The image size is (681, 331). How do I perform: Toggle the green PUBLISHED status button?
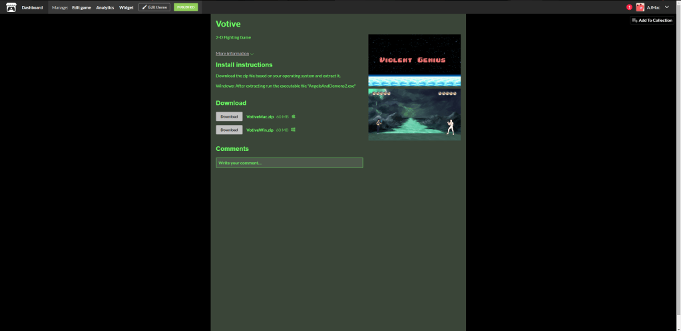point(186,7)
